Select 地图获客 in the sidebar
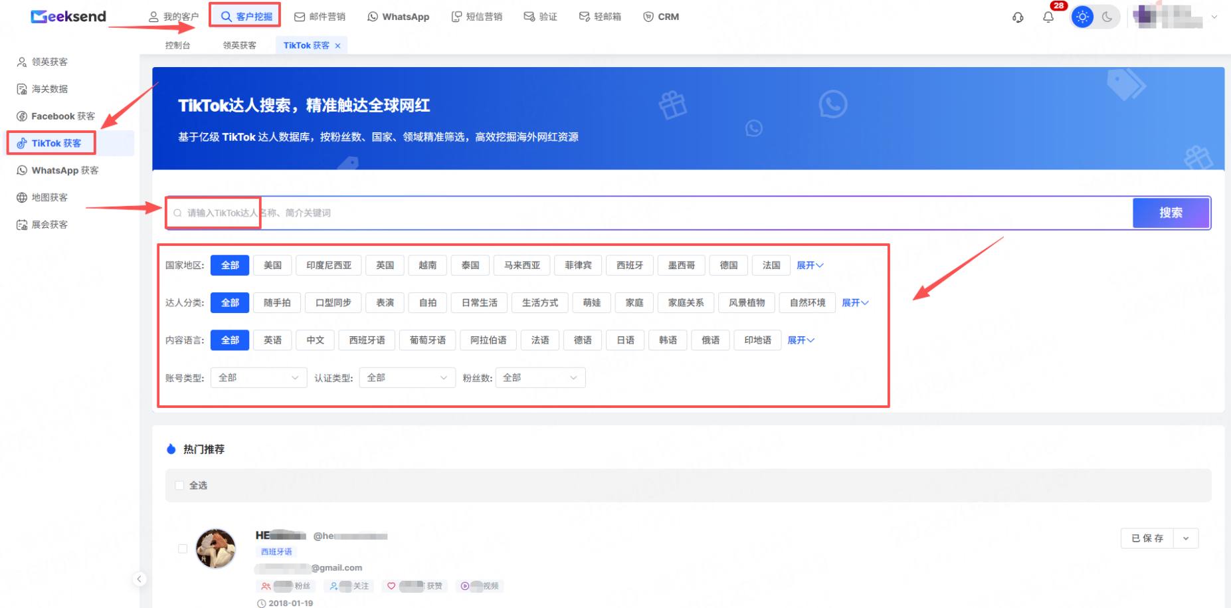 (x=43, y=197)
